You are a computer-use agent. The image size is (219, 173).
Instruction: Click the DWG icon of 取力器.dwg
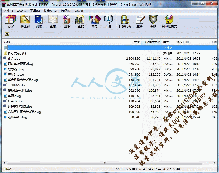pyautogui.click(x=5, y=69)
